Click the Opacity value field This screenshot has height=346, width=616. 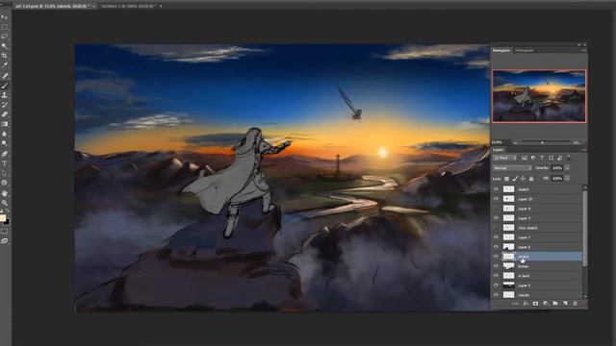557,168
